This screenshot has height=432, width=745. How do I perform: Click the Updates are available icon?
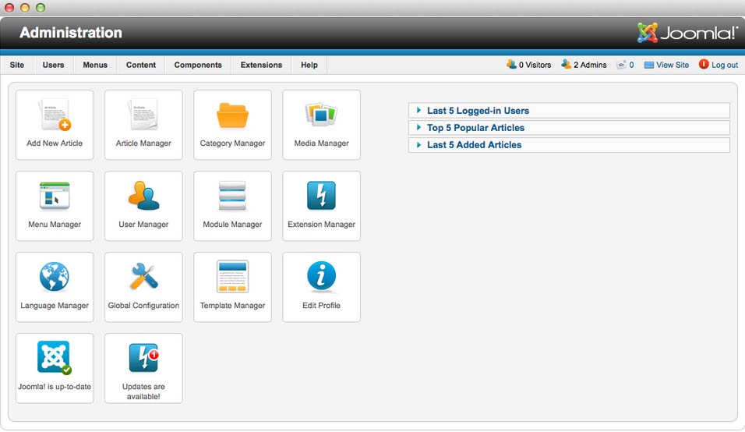143,359
